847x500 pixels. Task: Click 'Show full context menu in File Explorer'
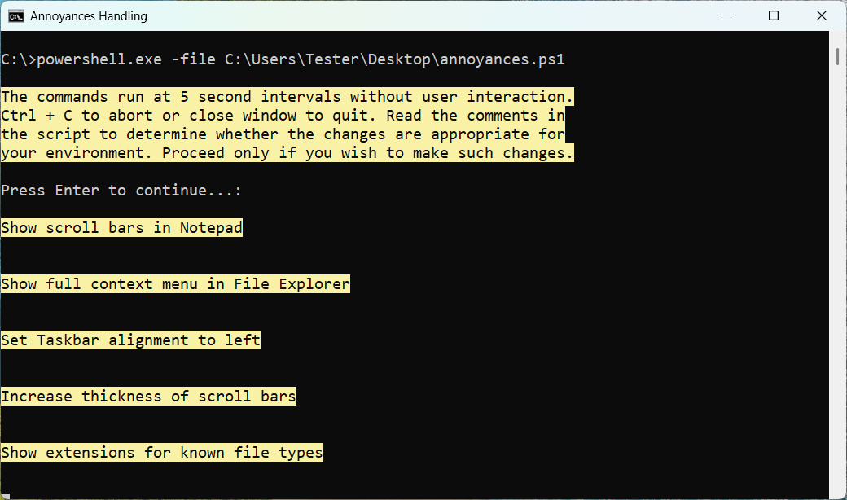click(x=175, y=284)
